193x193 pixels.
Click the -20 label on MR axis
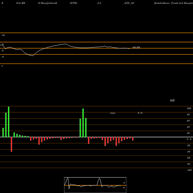click(x=188, y=146)
